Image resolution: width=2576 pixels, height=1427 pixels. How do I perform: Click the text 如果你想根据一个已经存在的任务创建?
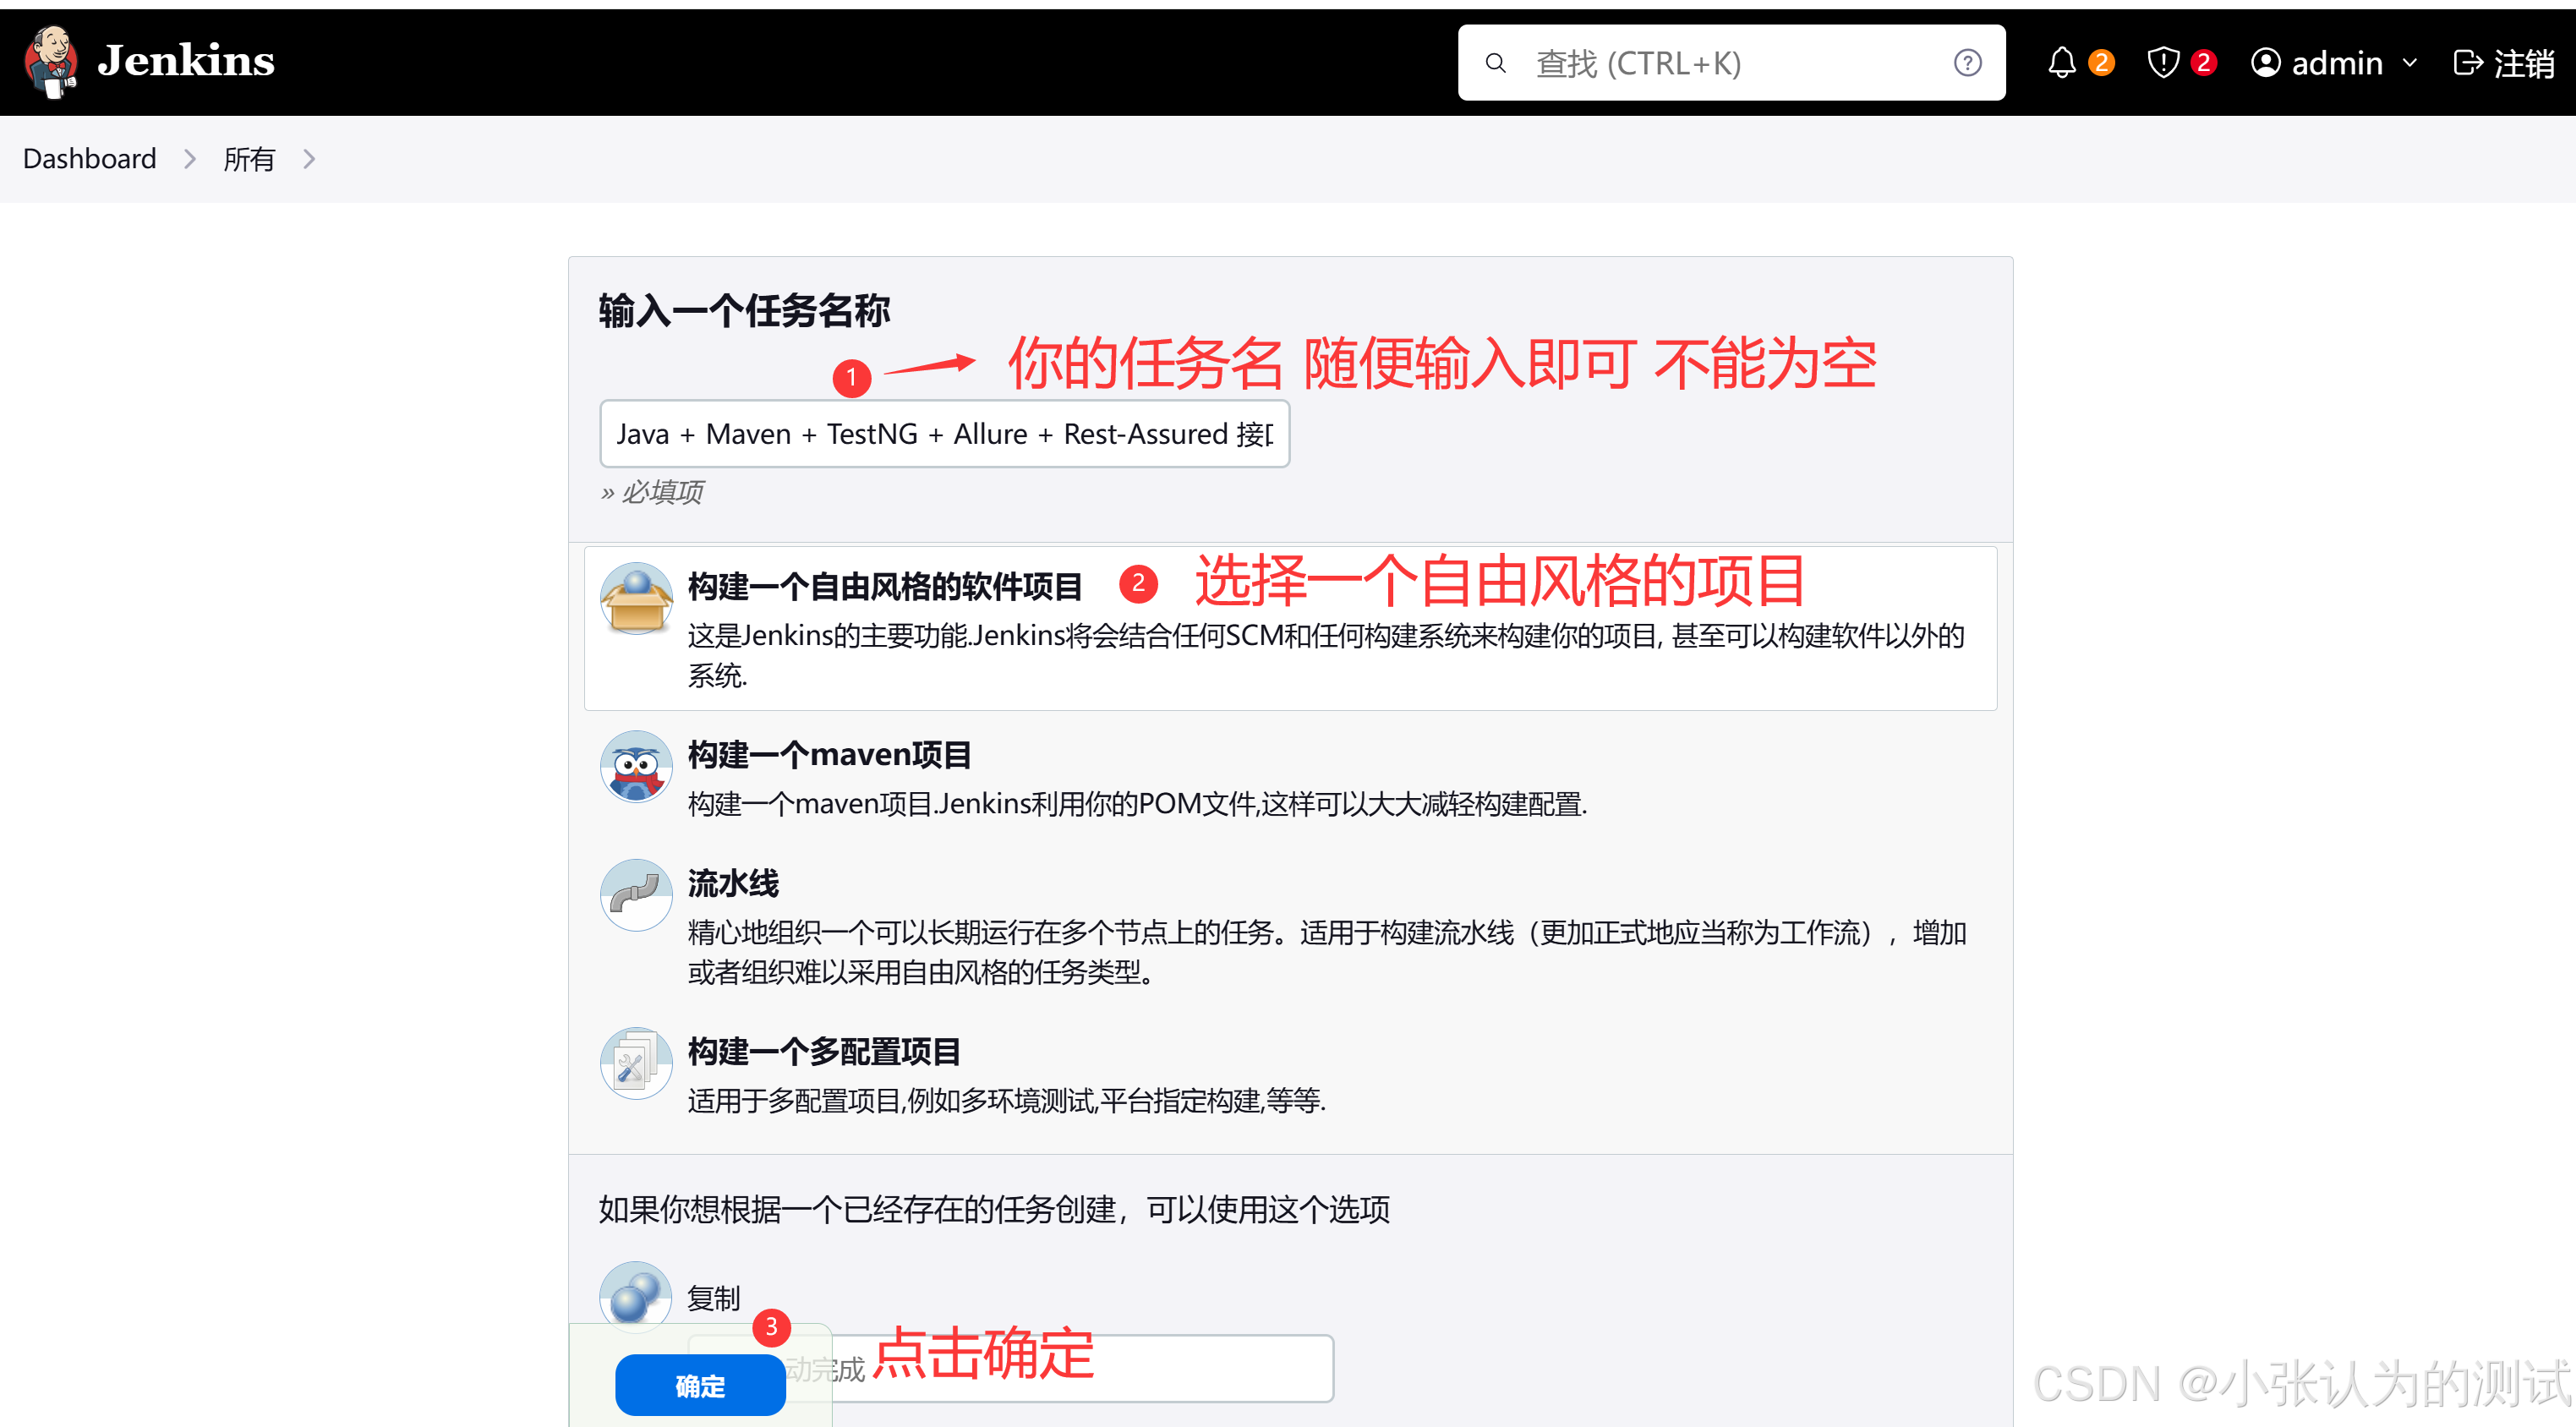click(x=994, y=1210)
